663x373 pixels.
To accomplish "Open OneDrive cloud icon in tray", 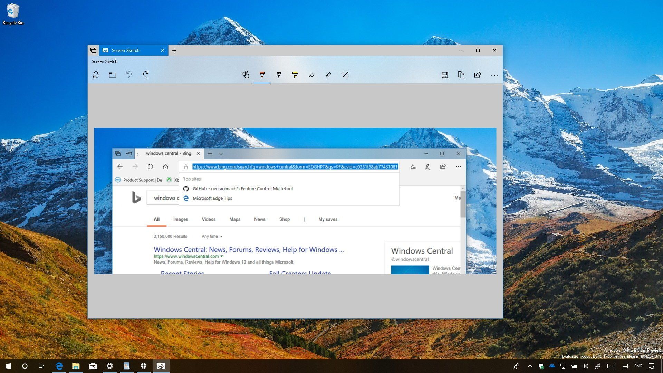I will point(552,366).
